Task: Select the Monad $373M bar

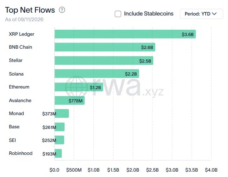Action: click(x=62, y=113)
